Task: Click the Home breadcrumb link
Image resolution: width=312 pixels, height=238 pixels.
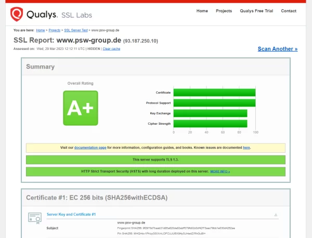Action: [x=40, y=31]
